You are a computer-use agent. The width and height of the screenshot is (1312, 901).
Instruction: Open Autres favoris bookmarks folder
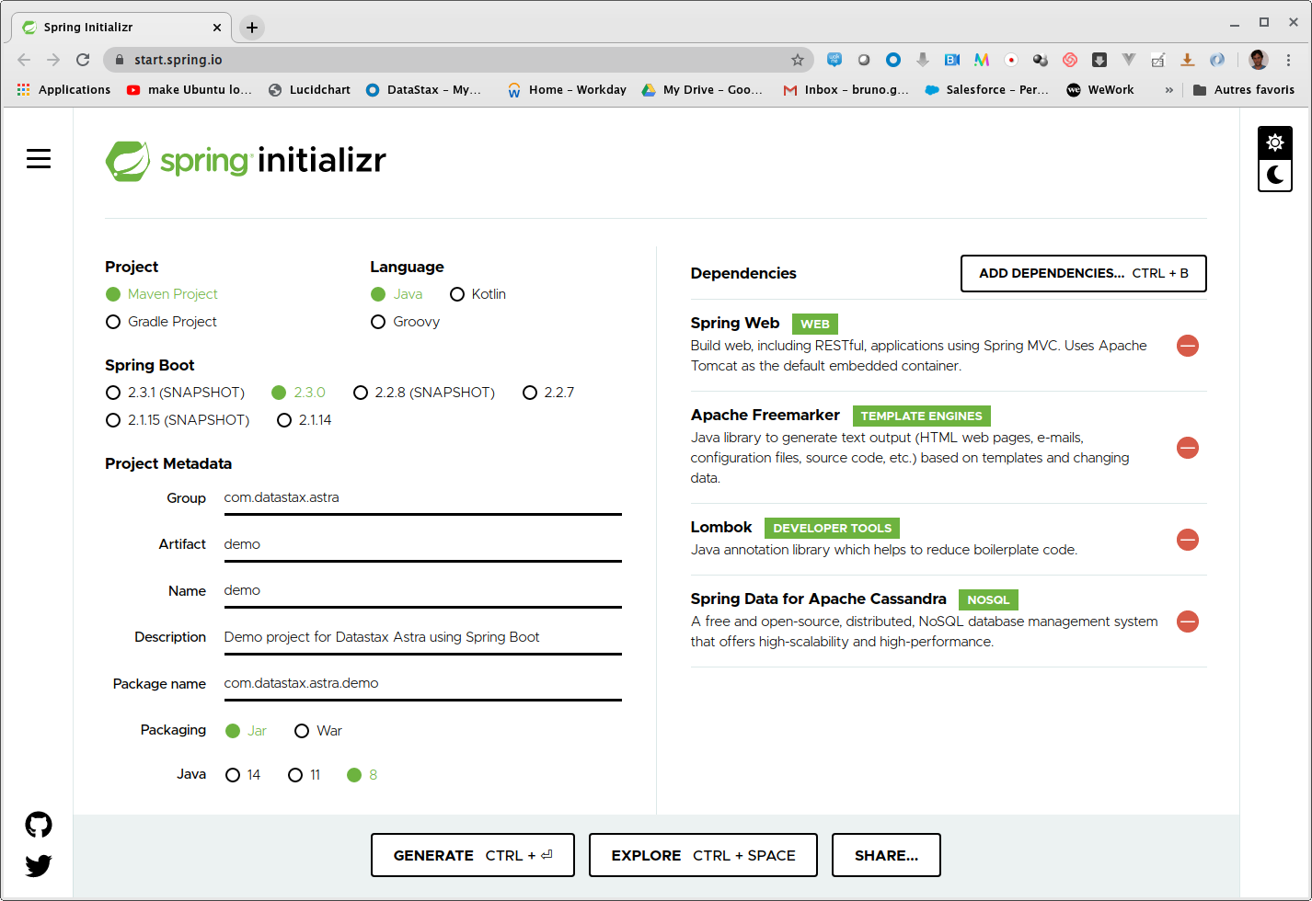point(1244,90)
